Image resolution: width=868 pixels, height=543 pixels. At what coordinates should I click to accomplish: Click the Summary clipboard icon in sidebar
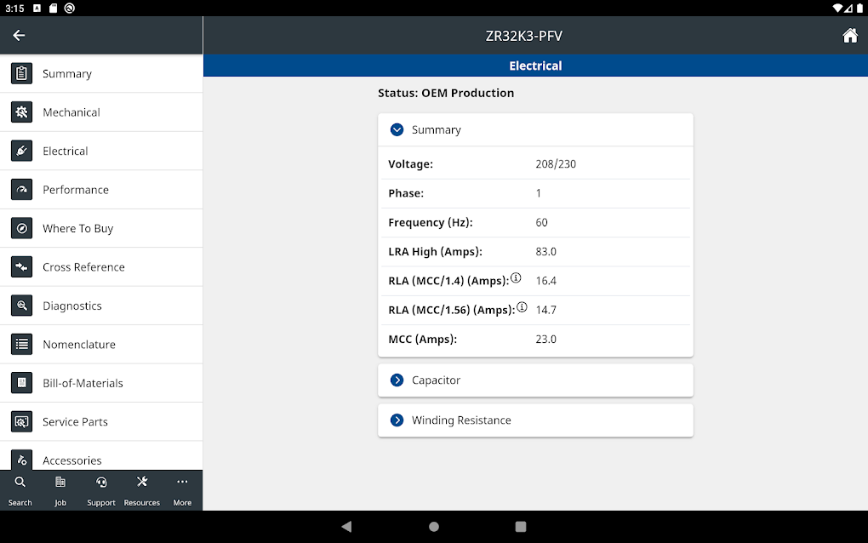point(21,73)
